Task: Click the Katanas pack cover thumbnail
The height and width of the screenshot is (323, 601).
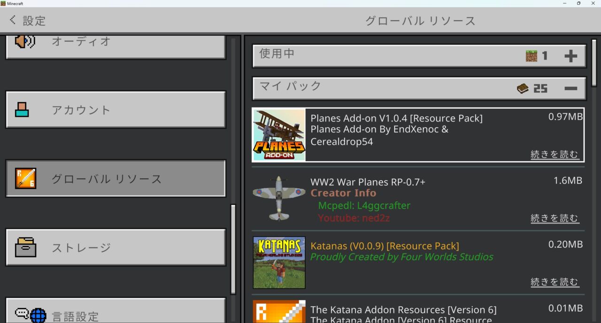Action: [279, 262]
